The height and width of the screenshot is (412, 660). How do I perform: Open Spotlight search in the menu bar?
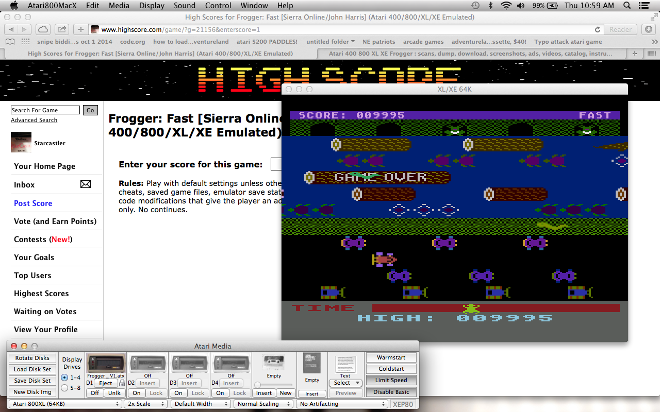point(627,6)
